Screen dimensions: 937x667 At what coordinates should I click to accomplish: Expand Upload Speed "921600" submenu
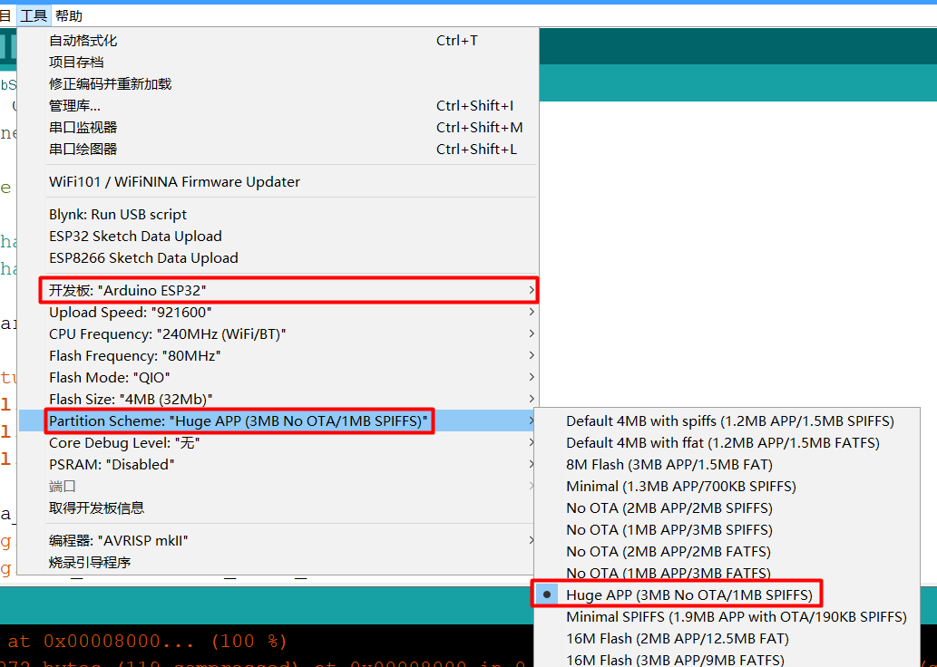(278, 313)
